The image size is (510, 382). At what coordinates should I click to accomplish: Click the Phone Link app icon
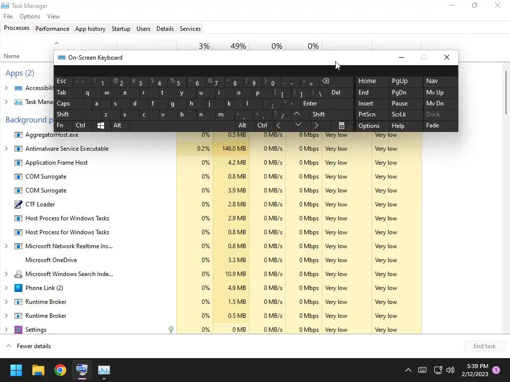point(18,288)
